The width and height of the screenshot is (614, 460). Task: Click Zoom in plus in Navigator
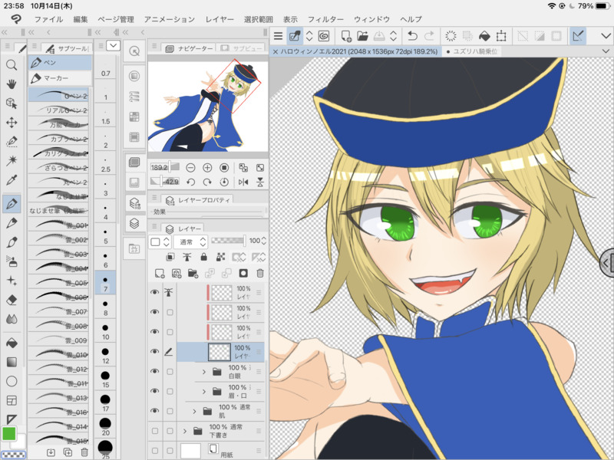[x=207, y=168]
